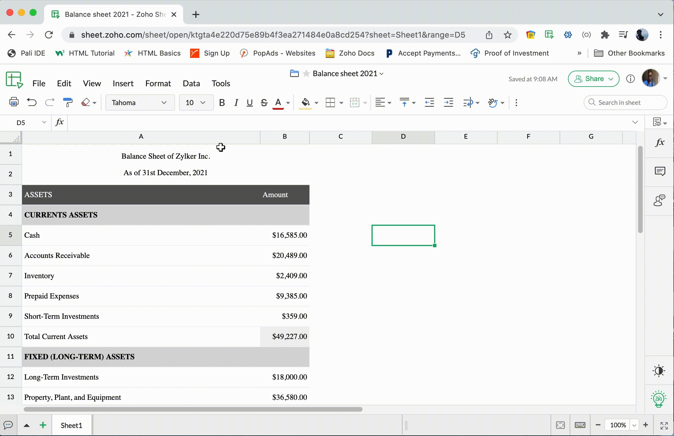Open the comments panel icon on right sidebar
This screenshot has width=674, height=436.
(x=660, y=171)
